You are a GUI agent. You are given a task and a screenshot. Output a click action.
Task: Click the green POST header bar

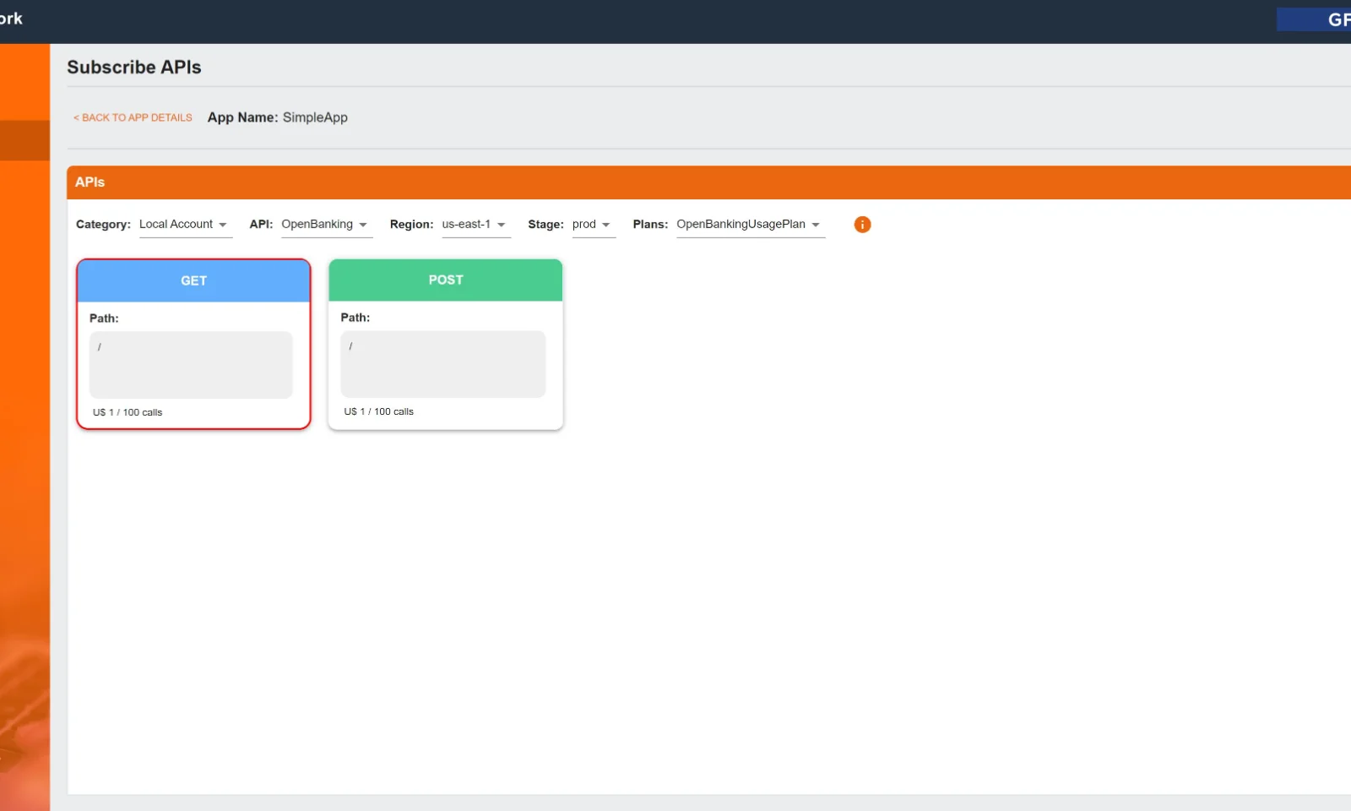(x=445, y=280)
